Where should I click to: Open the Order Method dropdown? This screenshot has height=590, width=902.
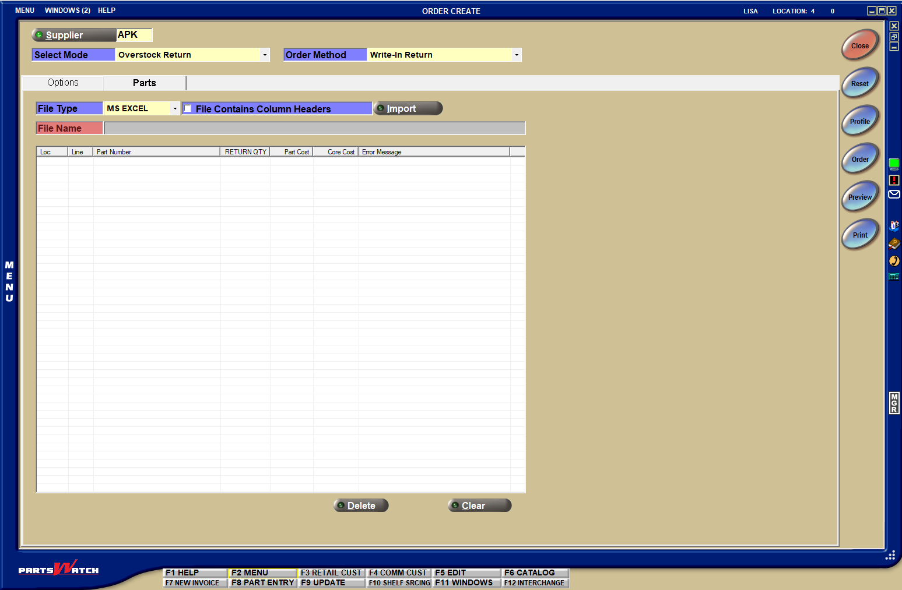click(x=517, y=55)
